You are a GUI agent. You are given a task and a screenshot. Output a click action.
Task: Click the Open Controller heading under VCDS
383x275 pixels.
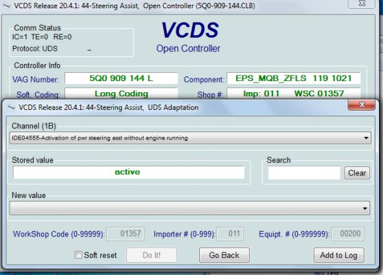188,48
